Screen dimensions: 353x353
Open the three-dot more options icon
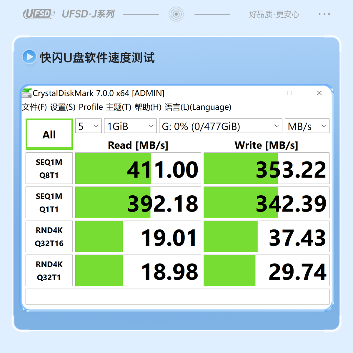[x=324, y=14]
